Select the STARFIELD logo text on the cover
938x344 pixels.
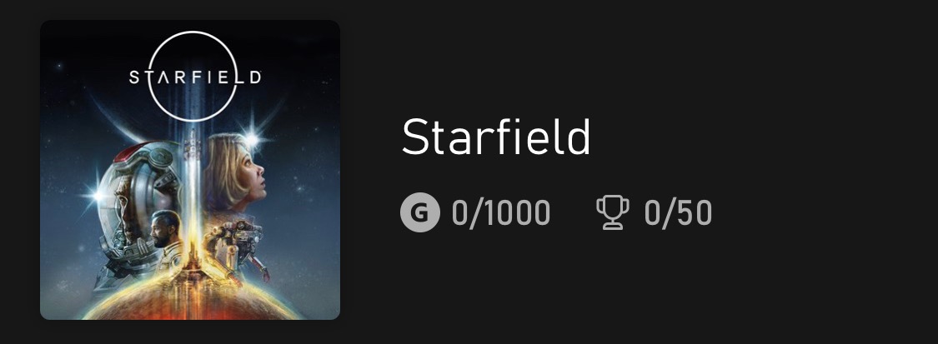[x=195, y=77]
